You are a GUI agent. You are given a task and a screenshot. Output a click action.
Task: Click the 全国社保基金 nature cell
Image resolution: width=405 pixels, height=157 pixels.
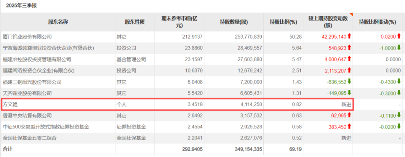131,138
